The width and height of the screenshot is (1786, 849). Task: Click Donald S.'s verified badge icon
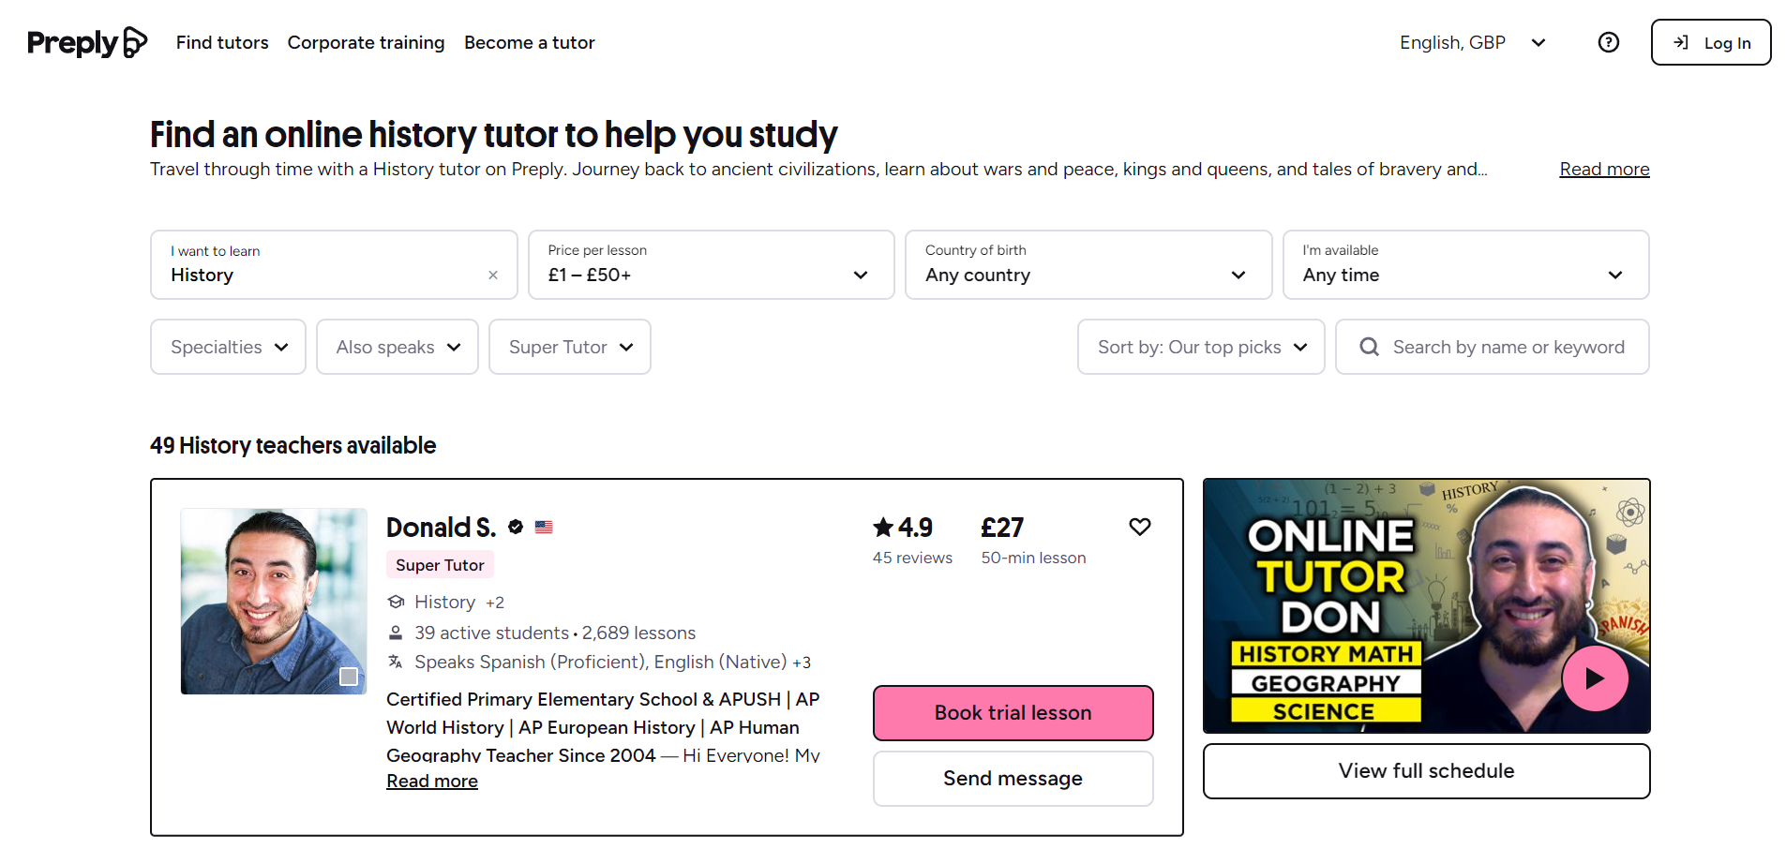(516, 527)
